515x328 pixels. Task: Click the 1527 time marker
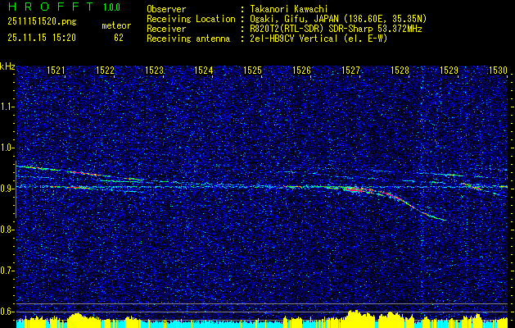coord(350,70)
